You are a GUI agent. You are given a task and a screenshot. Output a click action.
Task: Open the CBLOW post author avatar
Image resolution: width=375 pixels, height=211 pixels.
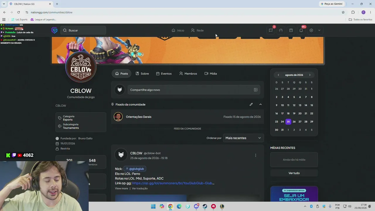pos(121,155)
